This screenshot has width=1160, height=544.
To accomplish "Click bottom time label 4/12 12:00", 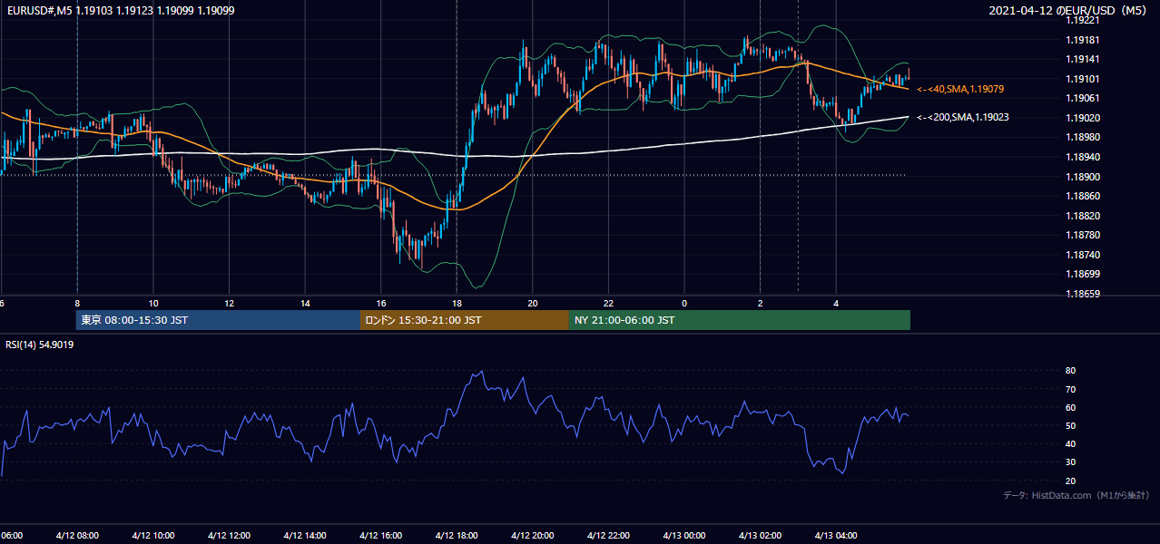I will 229,536.
